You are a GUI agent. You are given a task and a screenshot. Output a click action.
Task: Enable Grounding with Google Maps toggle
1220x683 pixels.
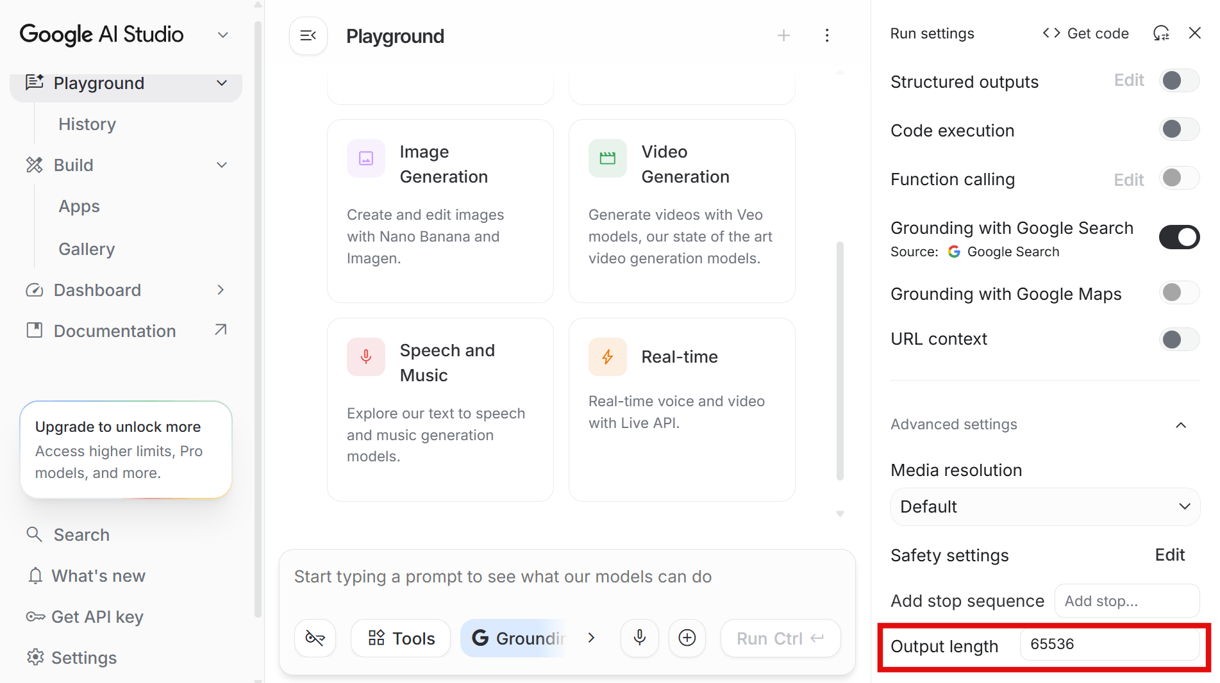click(1179, 293)
